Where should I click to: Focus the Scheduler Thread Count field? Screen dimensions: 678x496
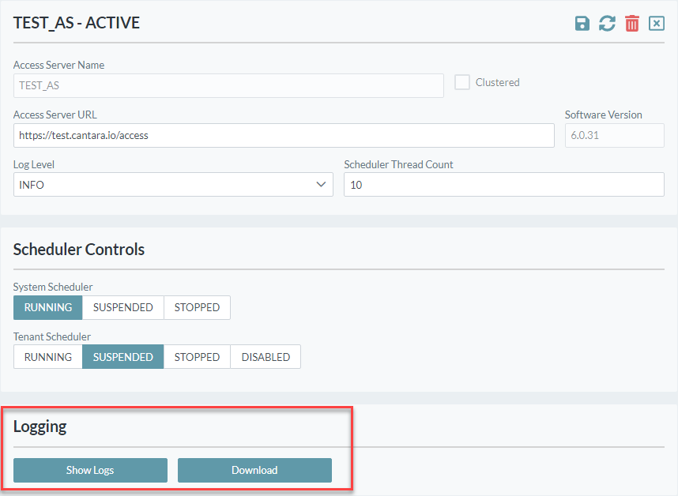pyautogui.click(x=503, y=185)
